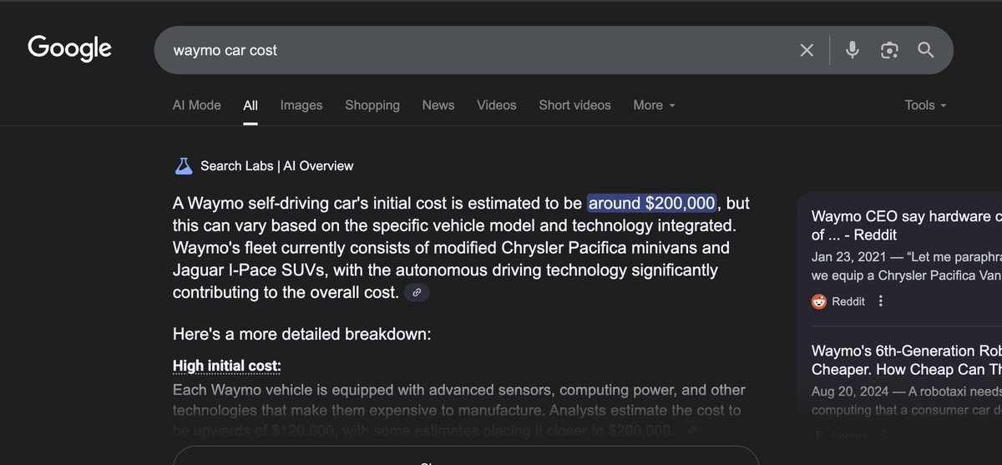Click 'Here's a more detailed breakdown:' text

click(301, 334)
